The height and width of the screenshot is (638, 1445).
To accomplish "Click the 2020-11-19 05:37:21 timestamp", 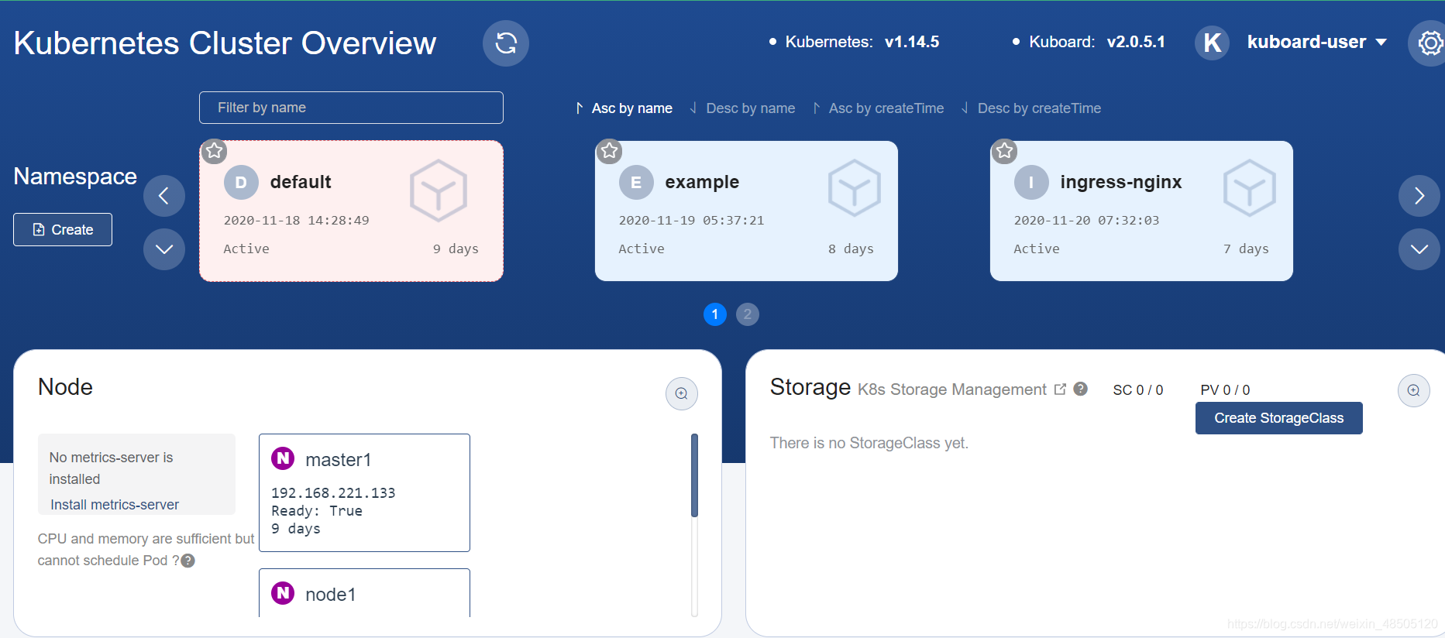I will click(x=691, y=221).
